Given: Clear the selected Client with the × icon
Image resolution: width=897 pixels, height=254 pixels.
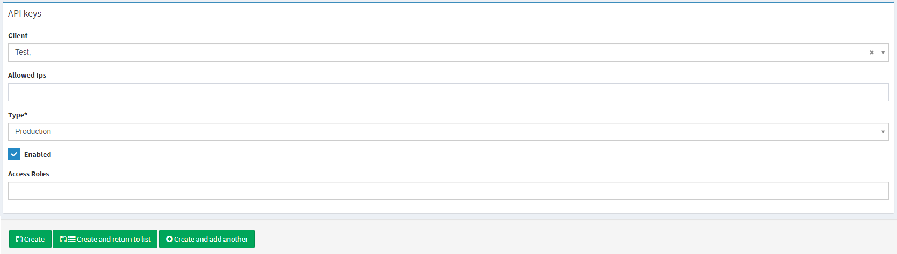Looking at the screenshot, I should coord(871,53).
